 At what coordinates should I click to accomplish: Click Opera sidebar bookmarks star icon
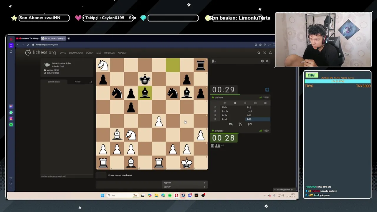tap(11, 52)
